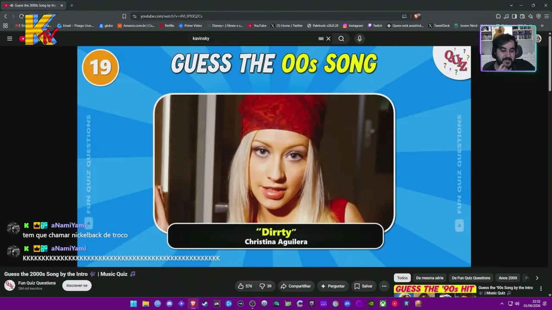Open a new browser tab

click(x=72, y=6)
